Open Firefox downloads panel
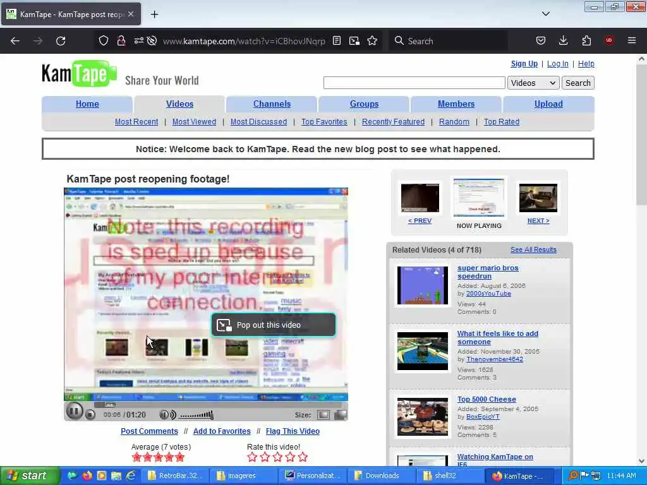This screenshot has width=647, height=485. pos(563,40)
